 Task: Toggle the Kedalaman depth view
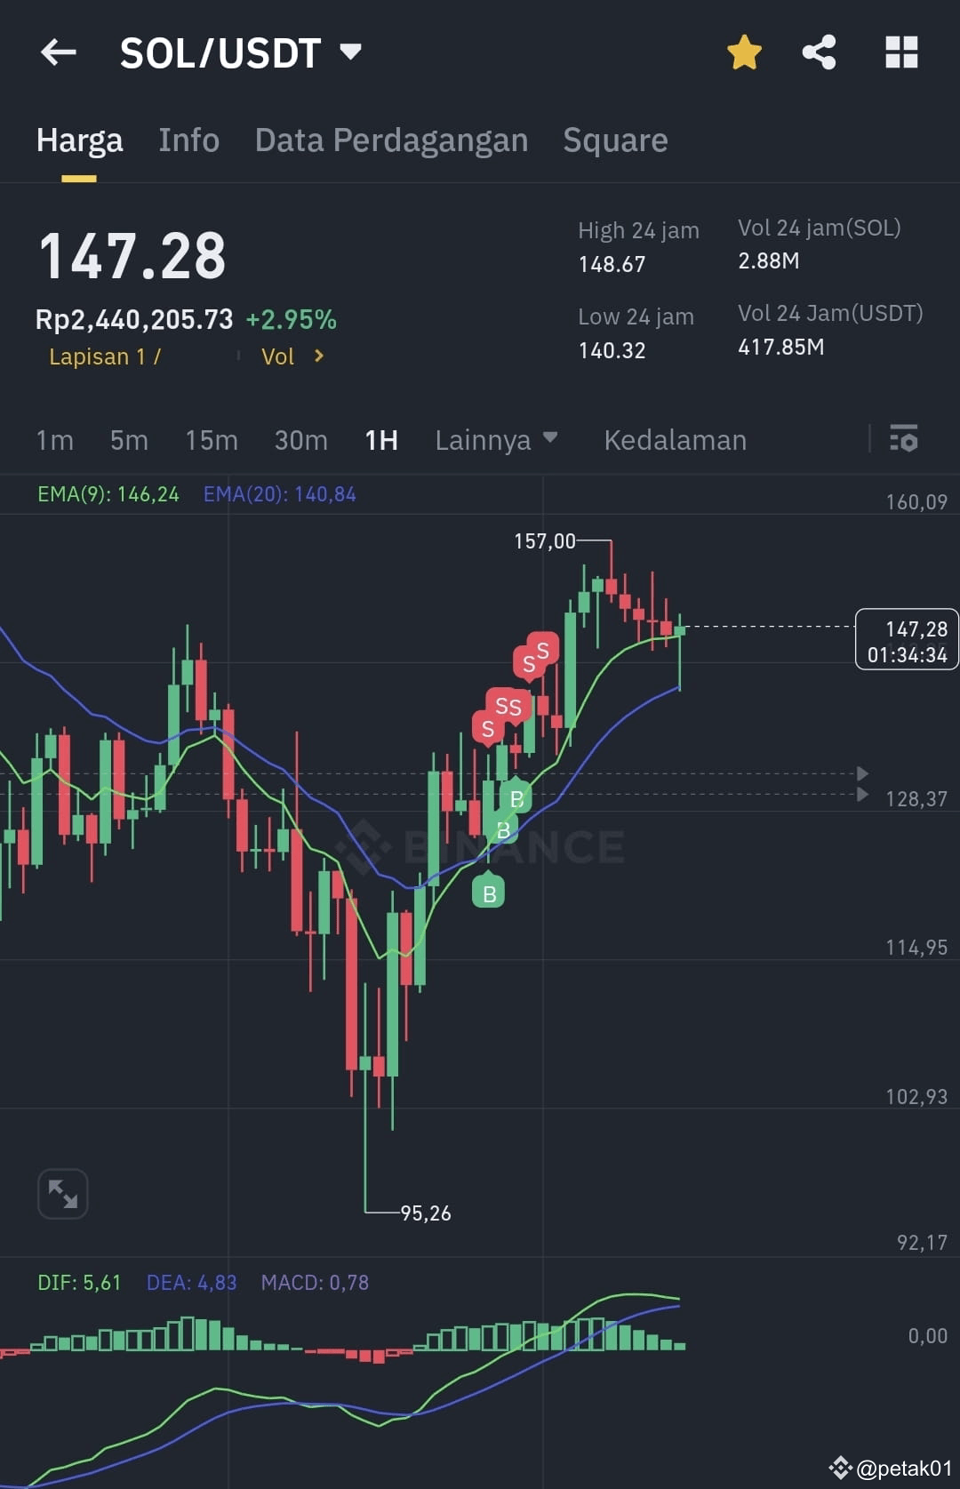pyautogui.click(x=675, y=439)
